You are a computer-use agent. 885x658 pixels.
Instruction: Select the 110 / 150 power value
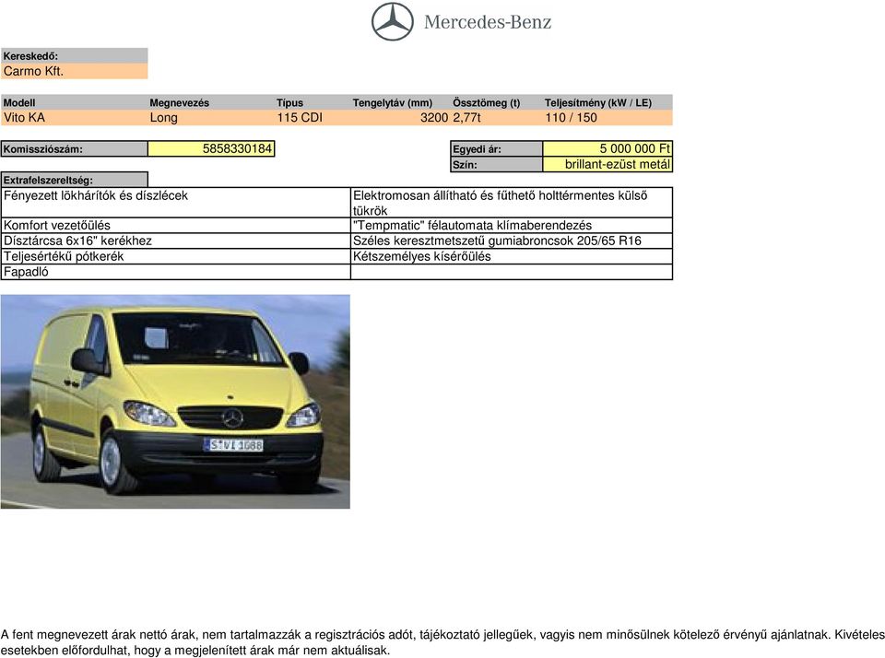(572, 117)
